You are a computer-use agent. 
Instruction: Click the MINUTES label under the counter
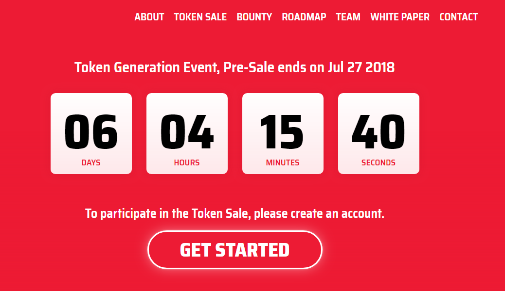point(283,162)
